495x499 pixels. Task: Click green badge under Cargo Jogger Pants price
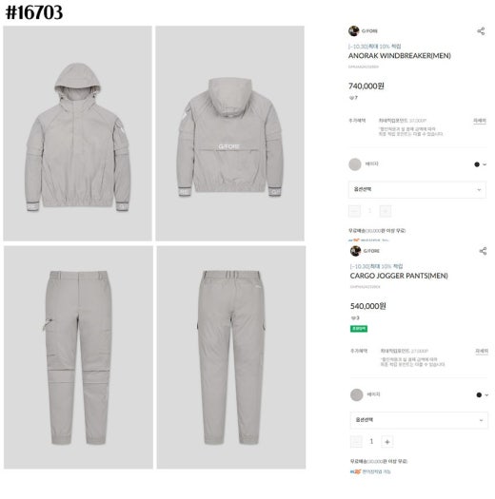click(x=359, y=329)
